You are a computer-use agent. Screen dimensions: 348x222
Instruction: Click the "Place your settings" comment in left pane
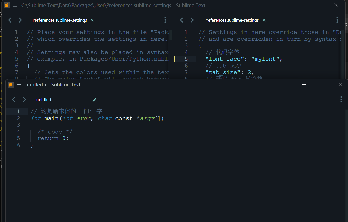coord(97,32)
